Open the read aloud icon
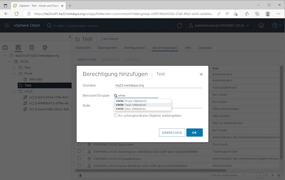This screenshot has width=285, height=180. tap(227, 14)
